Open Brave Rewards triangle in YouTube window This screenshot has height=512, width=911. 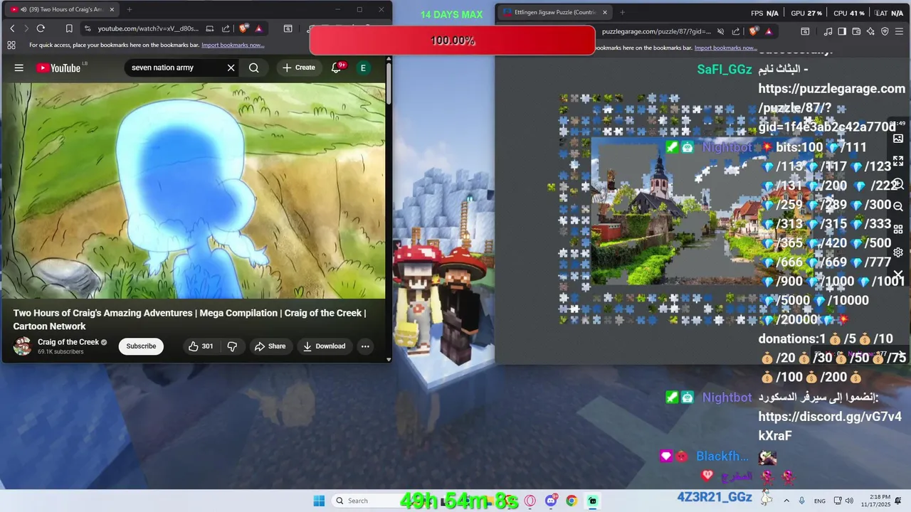(x=258, y=28)
